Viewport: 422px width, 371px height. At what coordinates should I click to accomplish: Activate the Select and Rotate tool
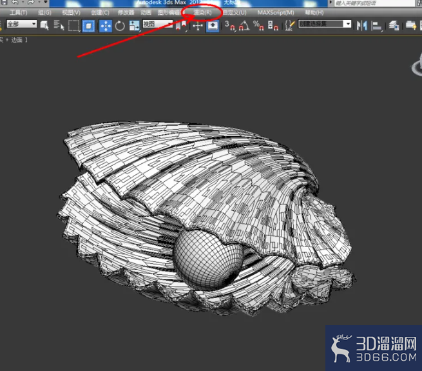point(120,26)
